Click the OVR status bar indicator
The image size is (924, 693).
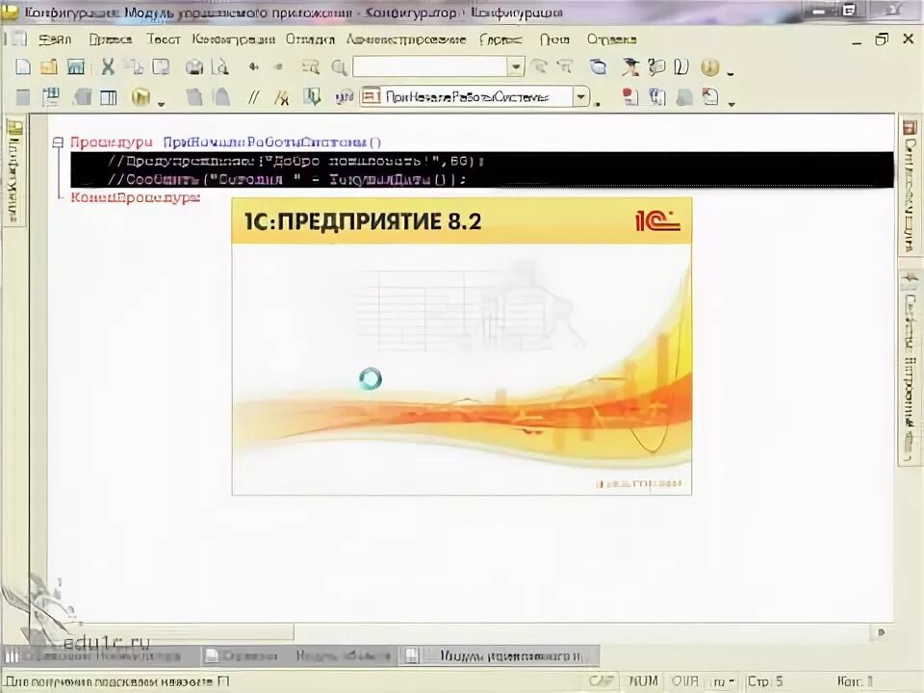pyautogui.click(x=684, y=681)
